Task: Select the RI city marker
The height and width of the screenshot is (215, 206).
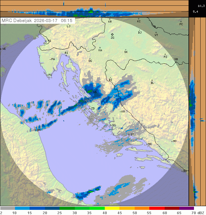Action: point(66,56)
